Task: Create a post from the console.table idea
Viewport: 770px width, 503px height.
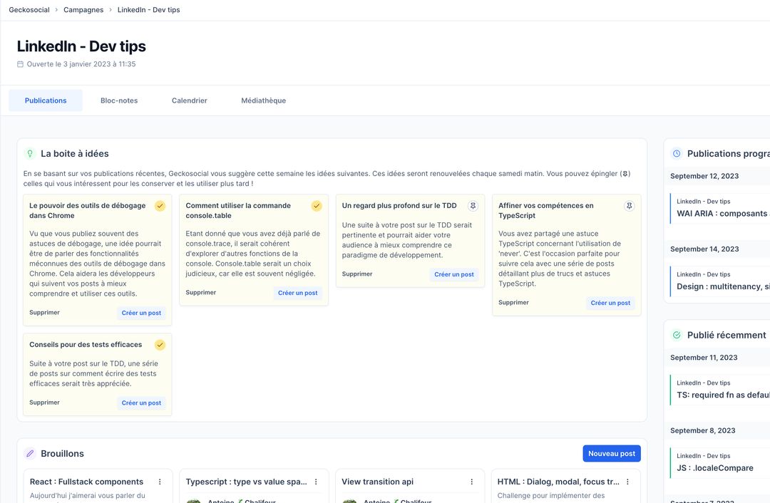Action: click(297, 293)
